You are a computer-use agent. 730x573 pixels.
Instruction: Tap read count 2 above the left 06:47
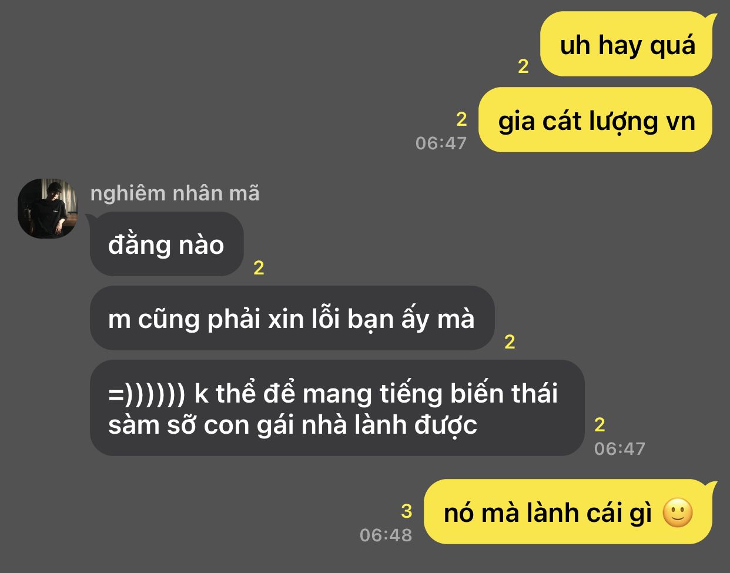(x=600, y=424)
